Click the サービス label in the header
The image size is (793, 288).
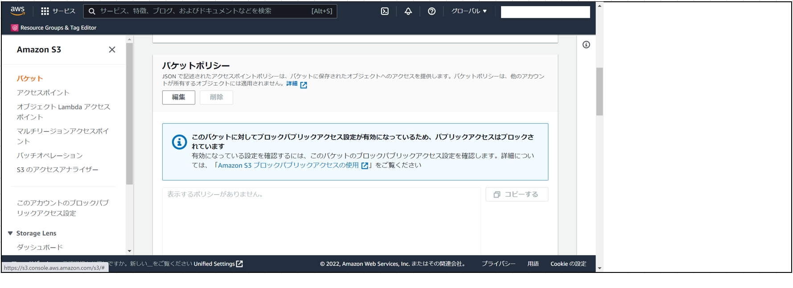coord(64,11)
